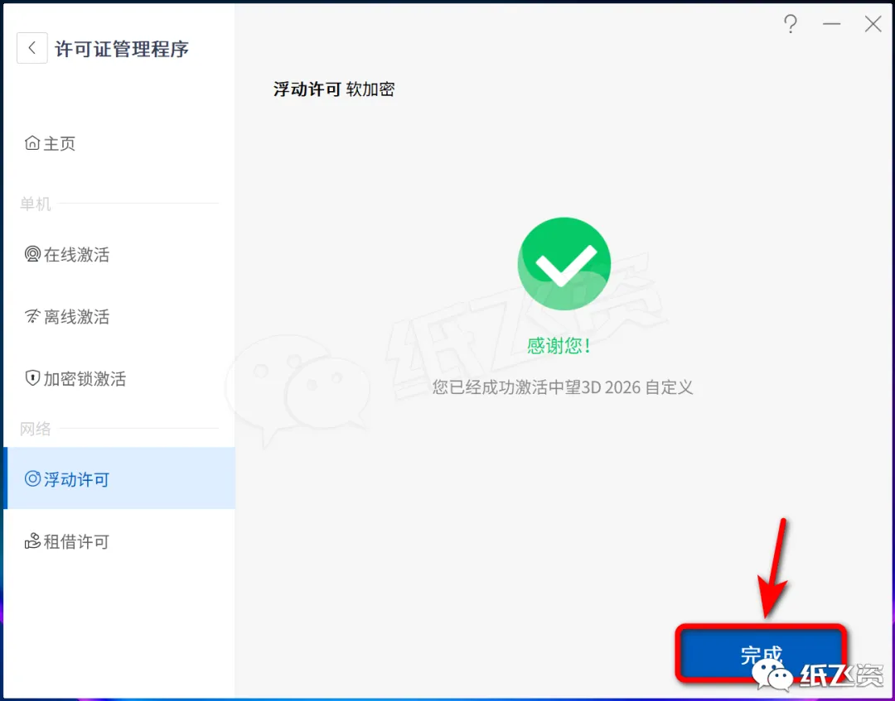895x701 pixels.
Task: Click the 在线激活 target-shaped icon
Action: [x=32, y=253]
